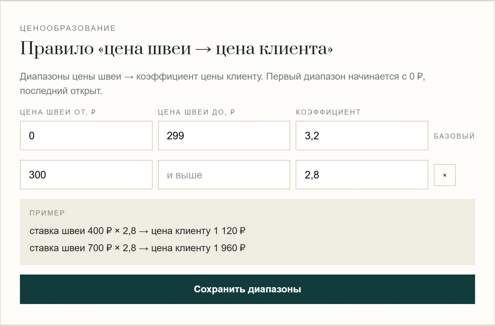Click the 'ПРИМЕР' label
Image resolution: width=495 pixels, height=326 pixels.
(x=47, y=213)
